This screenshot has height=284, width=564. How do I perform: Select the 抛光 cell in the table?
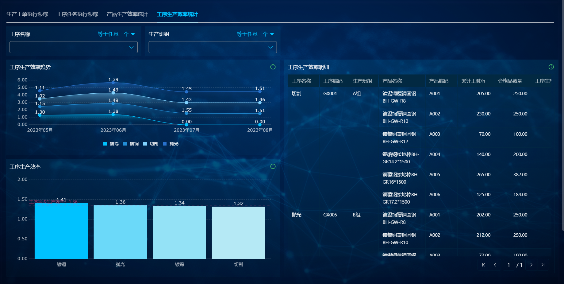297,215
